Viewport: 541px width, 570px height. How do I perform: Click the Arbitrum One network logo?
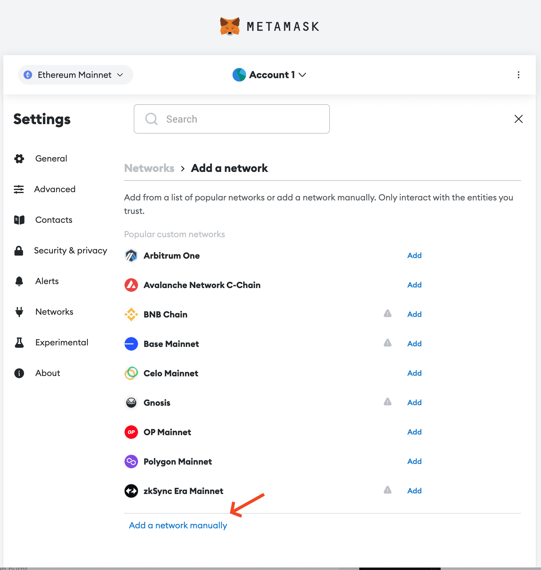pyautogui.click(x=131, y=256)
